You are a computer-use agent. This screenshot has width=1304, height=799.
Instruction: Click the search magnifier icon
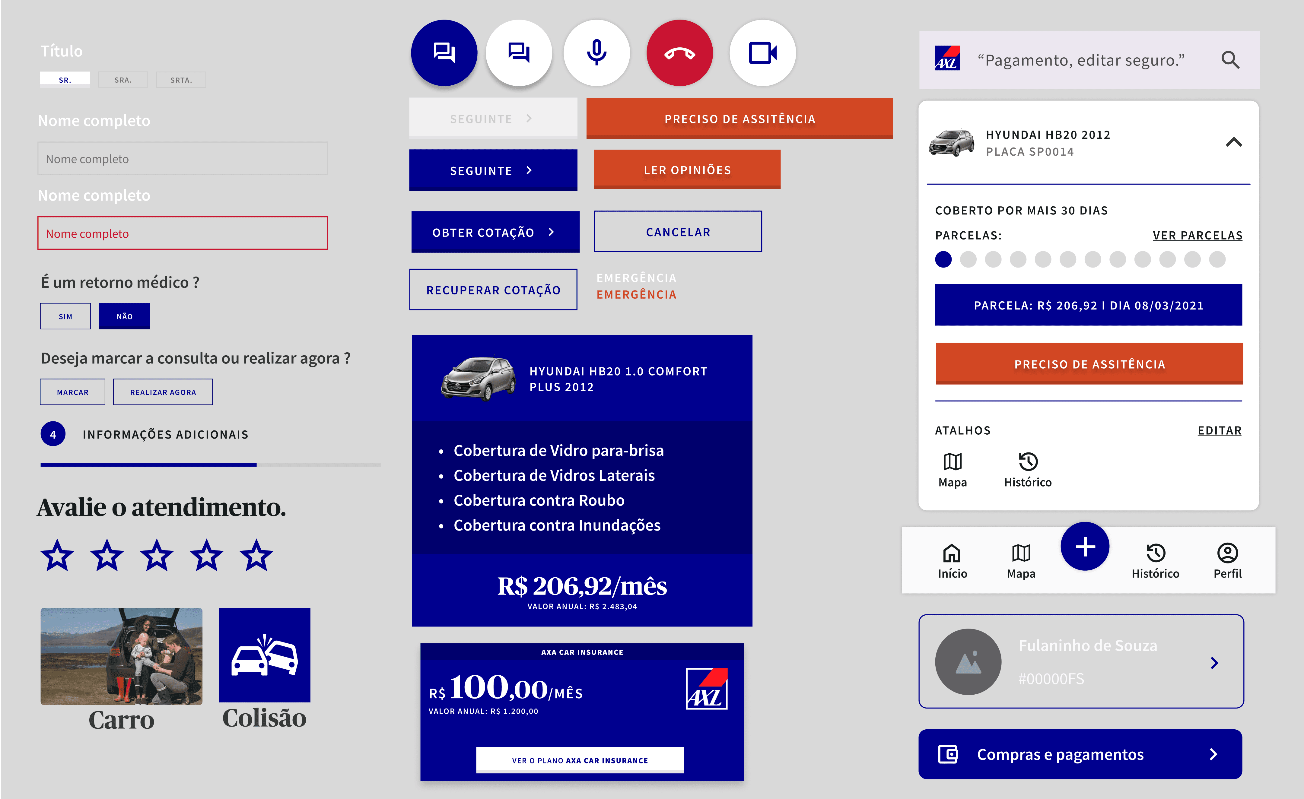1230,60
